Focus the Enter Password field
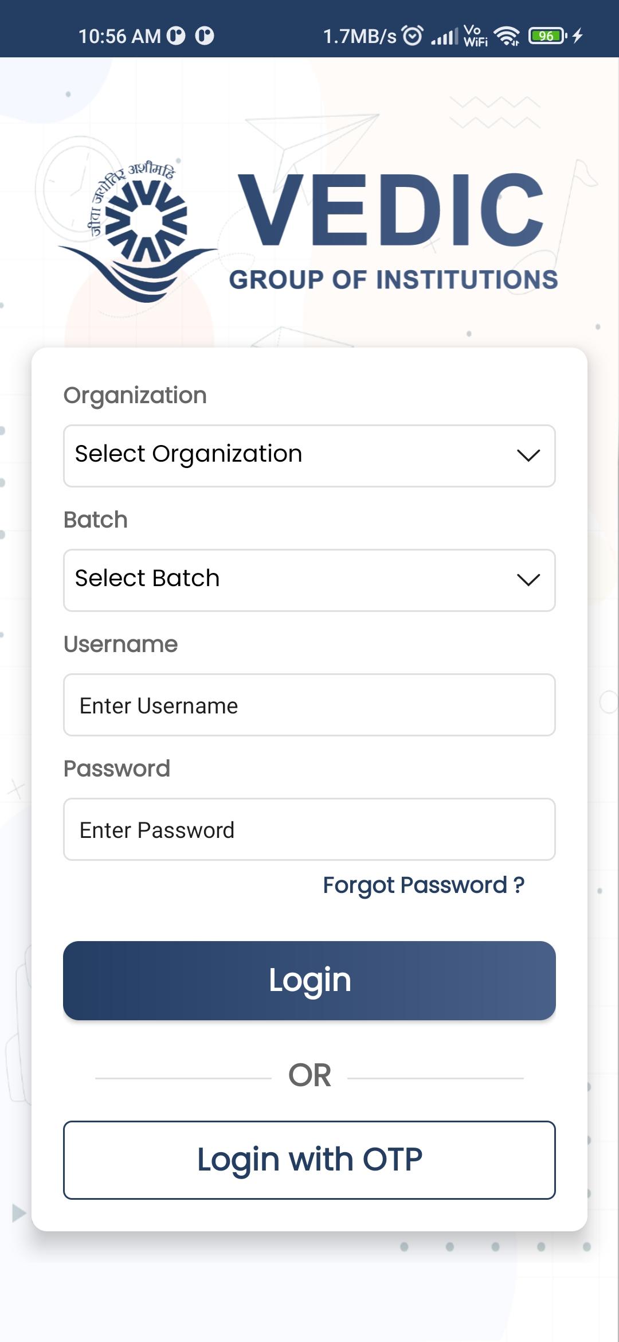 (309, 829)
